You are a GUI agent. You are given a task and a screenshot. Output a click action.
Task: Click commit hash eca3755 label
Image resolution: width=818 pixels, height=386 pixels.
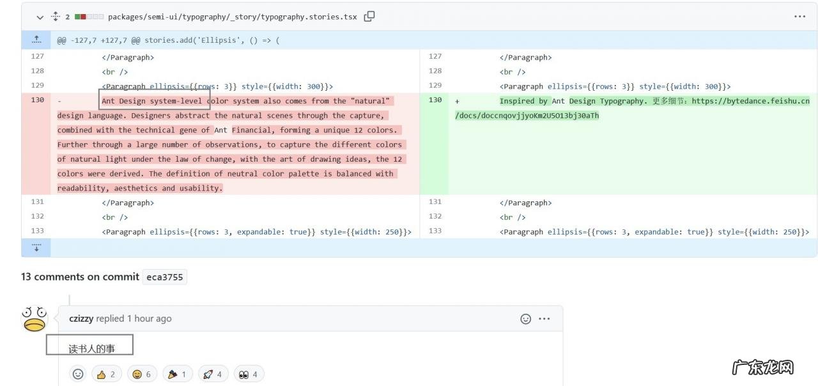click(164, 277)
